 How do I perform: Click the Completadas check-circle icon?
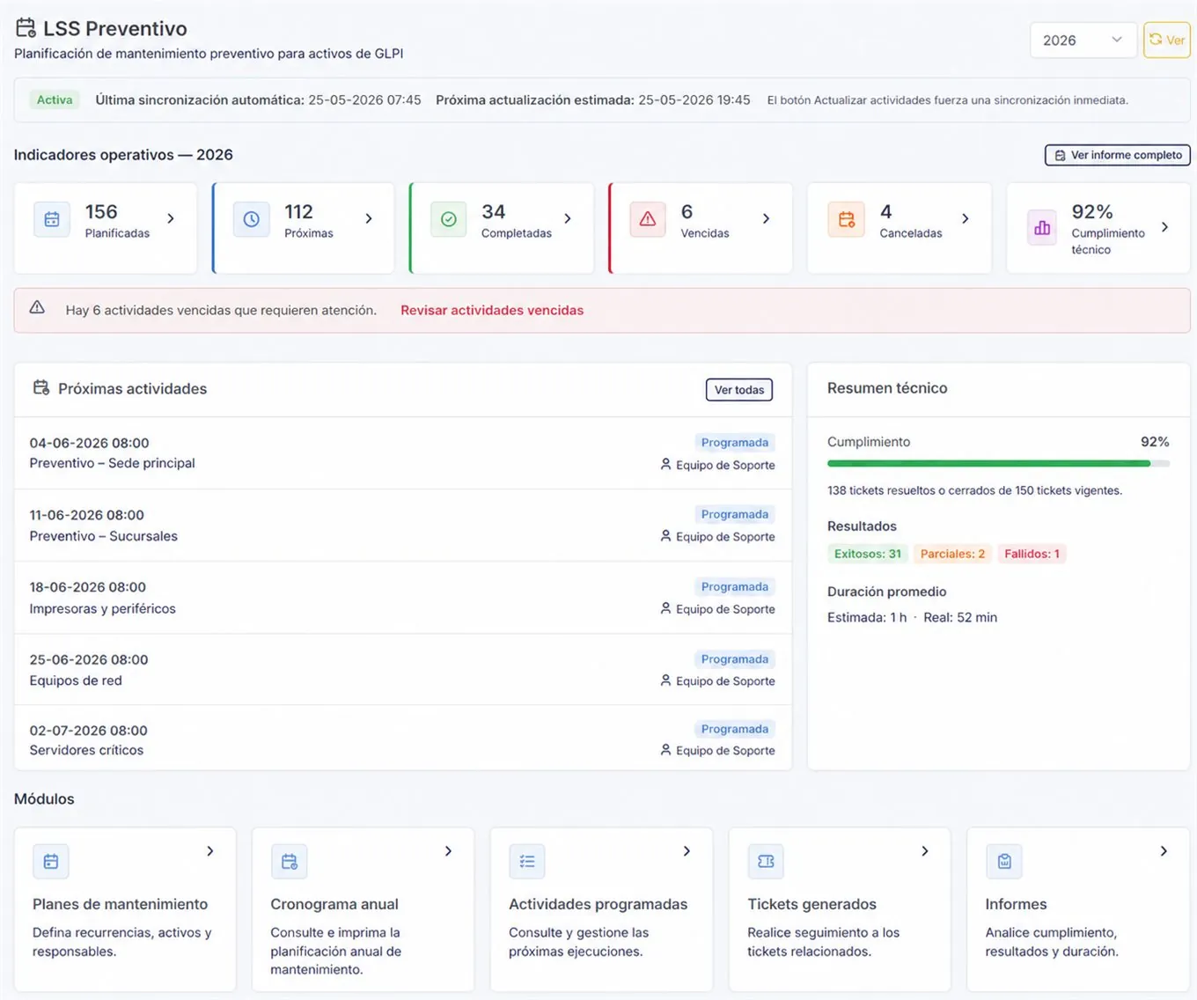pos(449,219)
